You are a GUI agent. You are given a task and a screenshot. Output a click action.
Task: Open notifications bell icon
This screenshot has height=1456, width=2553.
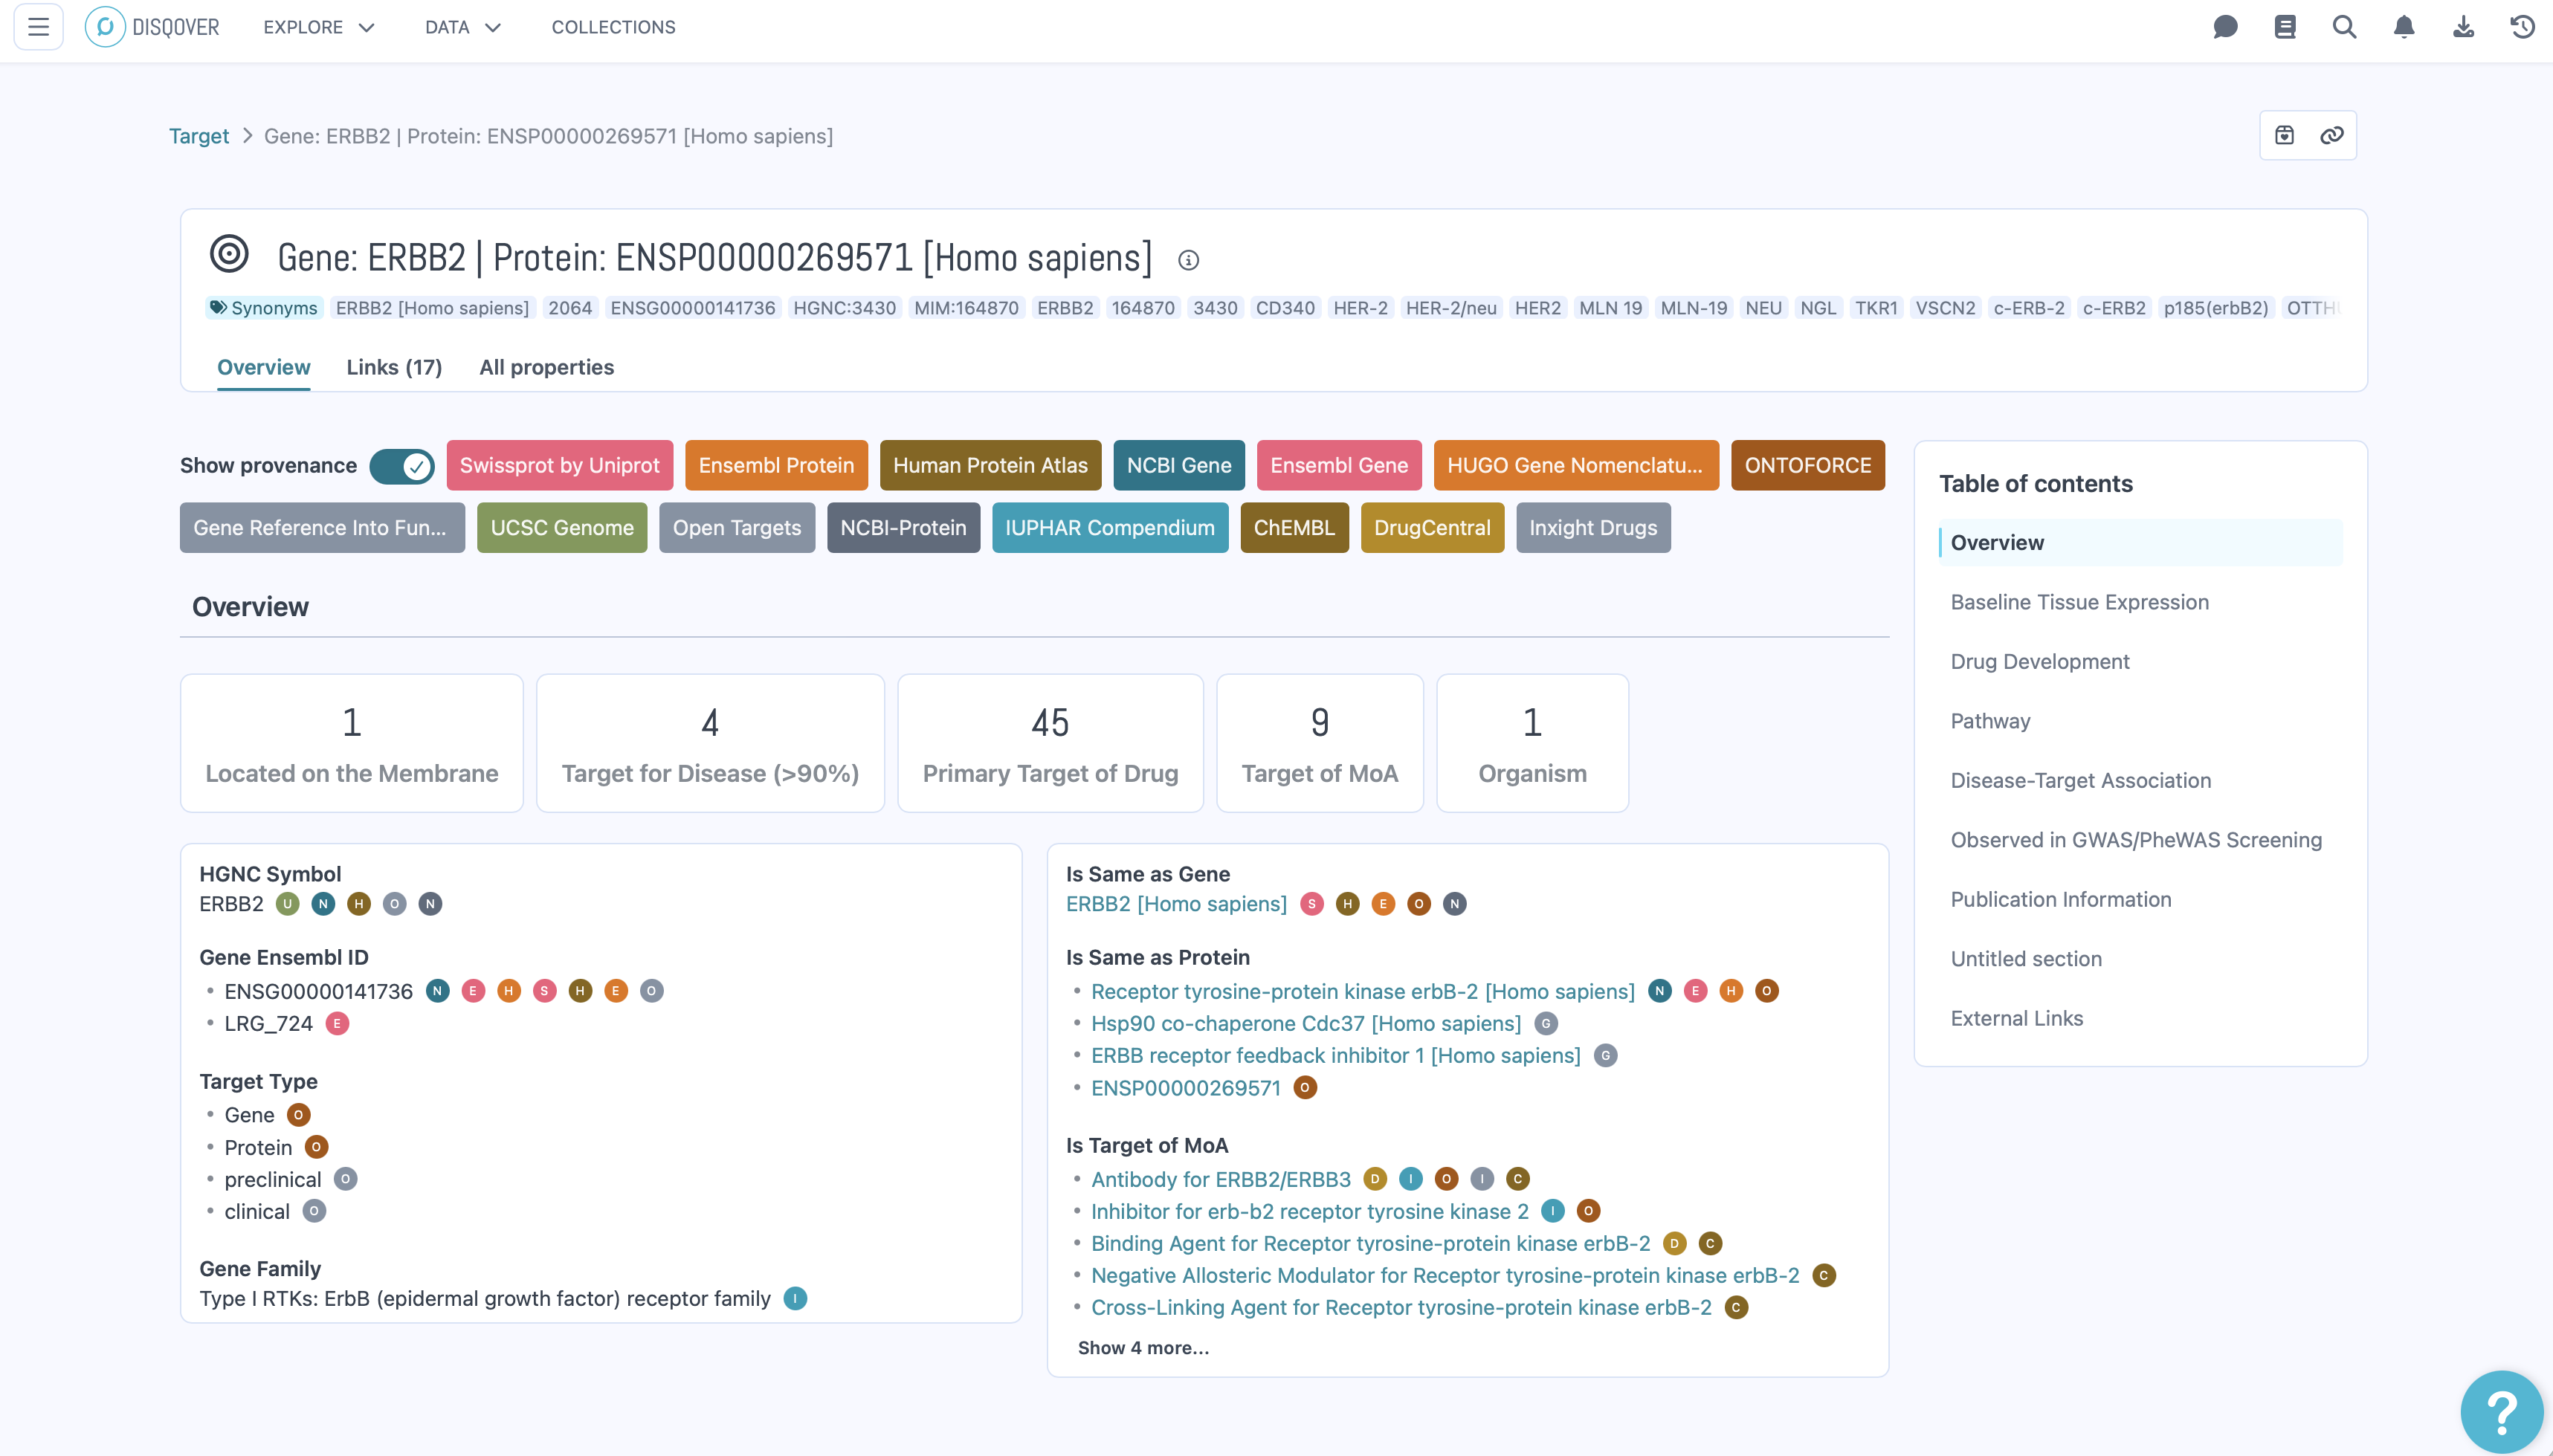[x=2404, y=27]
